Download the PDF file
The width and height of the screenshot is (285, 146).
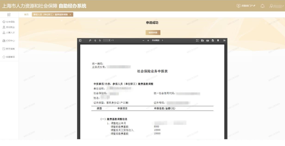pyautogui.click(x=213, y=41)
